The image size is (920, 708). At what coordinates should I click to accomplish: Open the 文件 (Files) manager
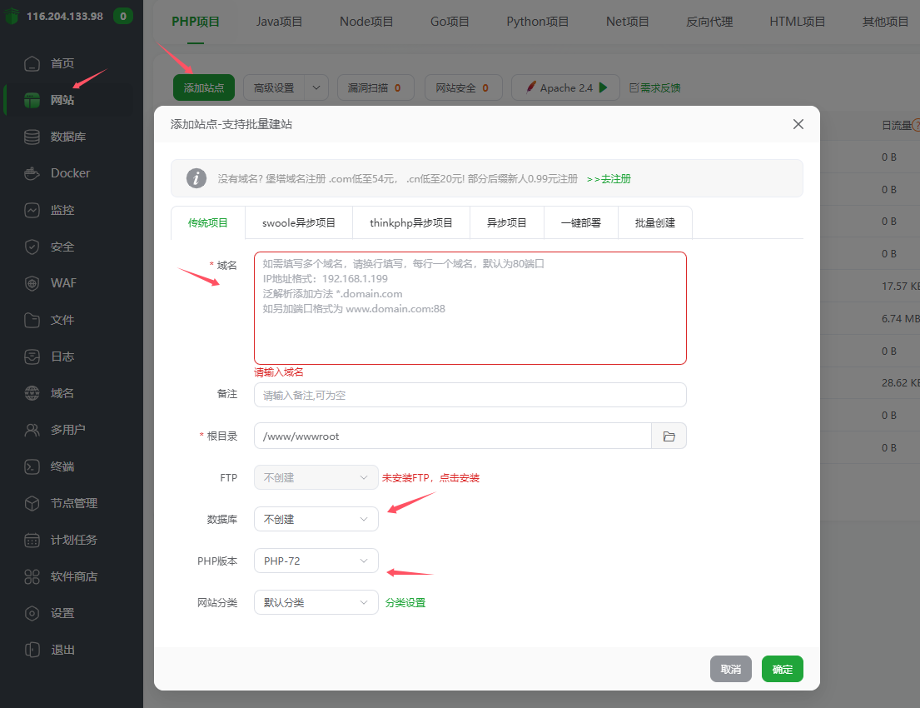[62, 319]
